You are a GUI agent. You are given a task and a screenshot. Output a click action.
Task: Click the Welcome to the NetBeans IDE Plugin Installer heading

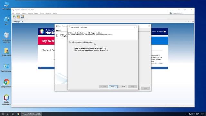[x=85, y=33]
